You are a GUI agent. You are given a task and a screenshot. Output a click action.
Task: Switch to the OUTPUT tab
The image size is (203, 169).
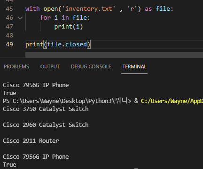pyautogui.click(x=50, y=66)
